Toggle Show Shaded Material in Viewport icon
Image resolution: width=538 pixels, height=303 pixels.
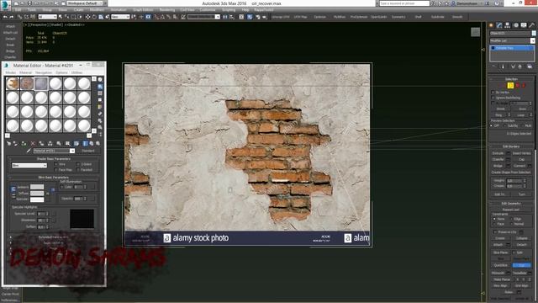(x=76, y=144)
